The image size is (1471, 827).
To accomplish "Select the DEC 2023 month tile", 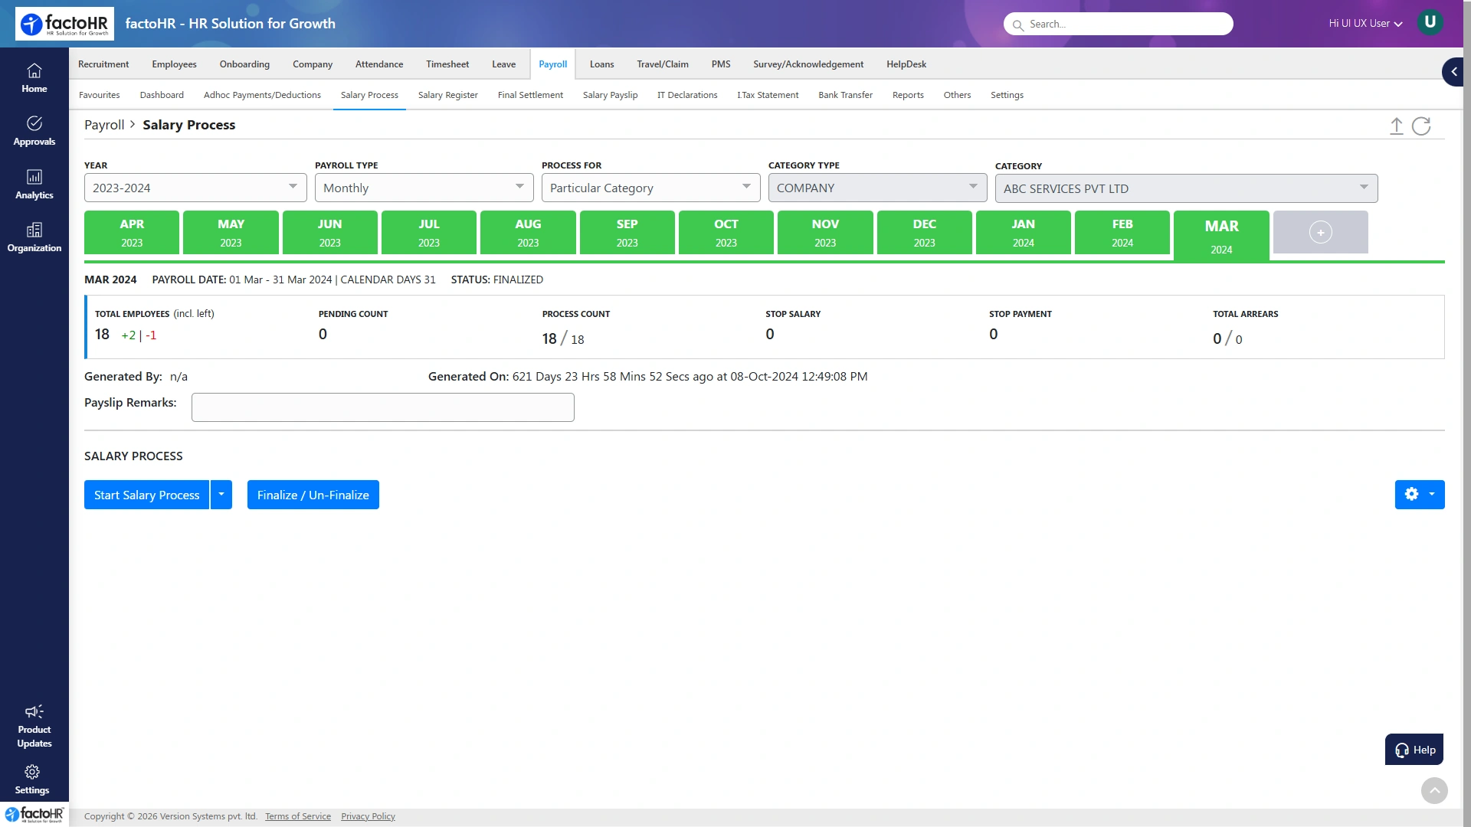I will click(x=924, y=232).
